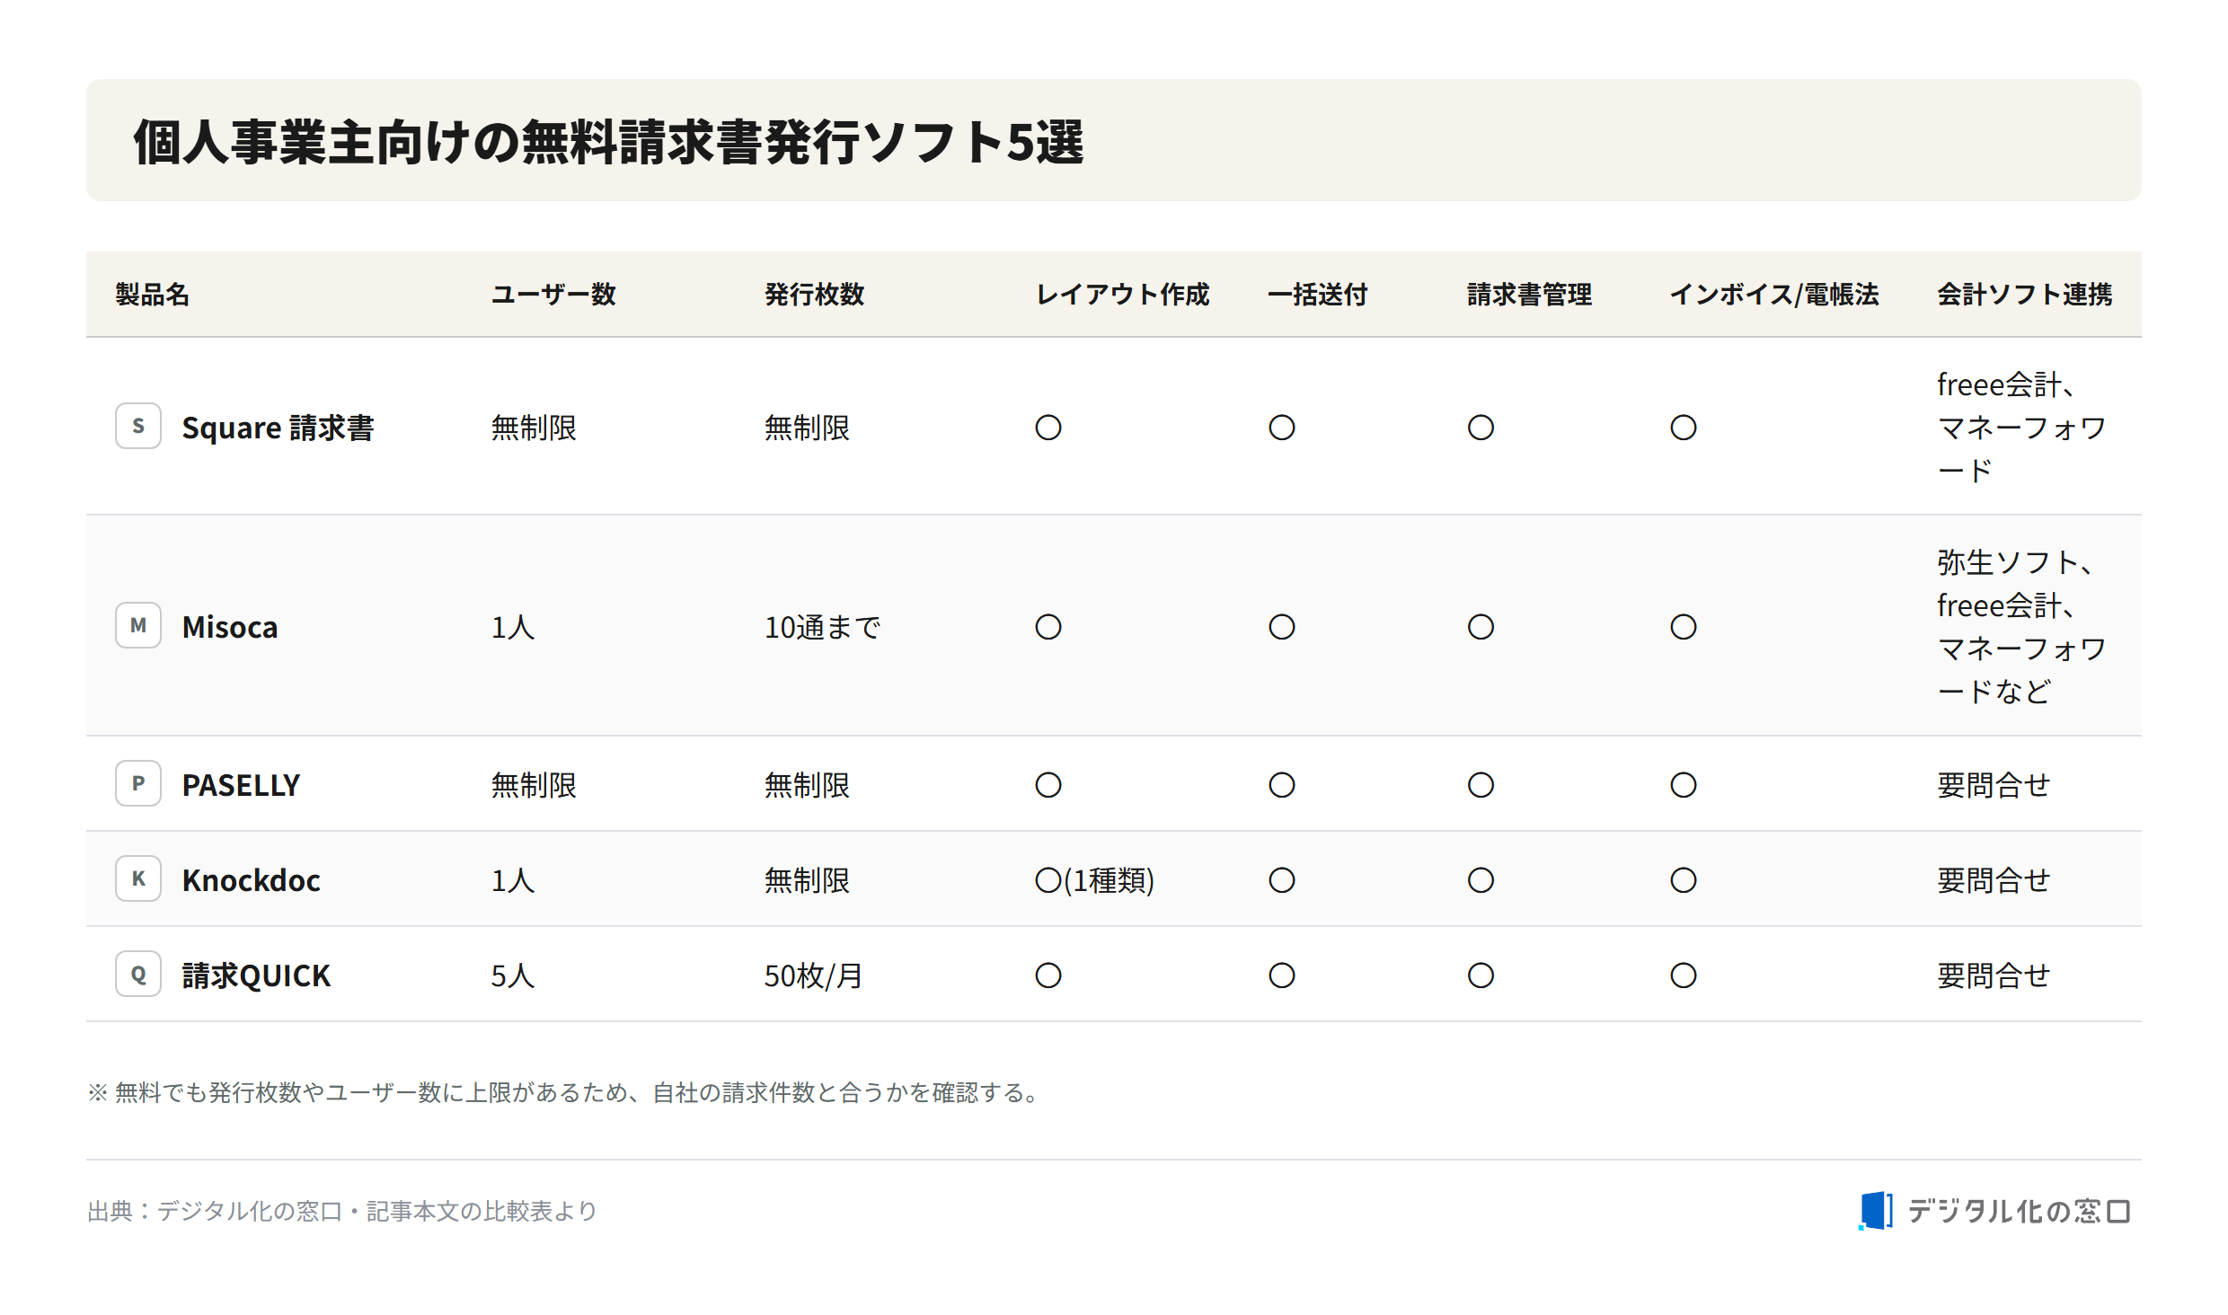Click Square 請求書's ユーザー数 value 無制限

(534, 428)
